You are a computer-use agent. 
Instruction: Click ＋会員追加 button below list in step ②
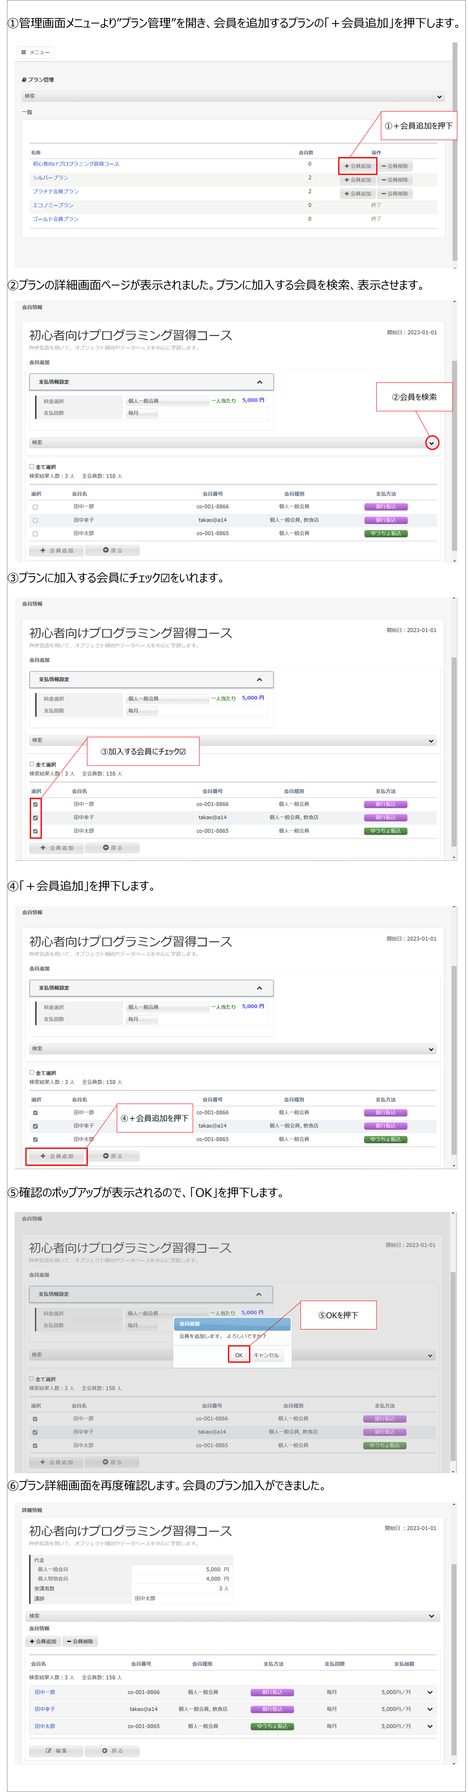click(x=56, y=551)
